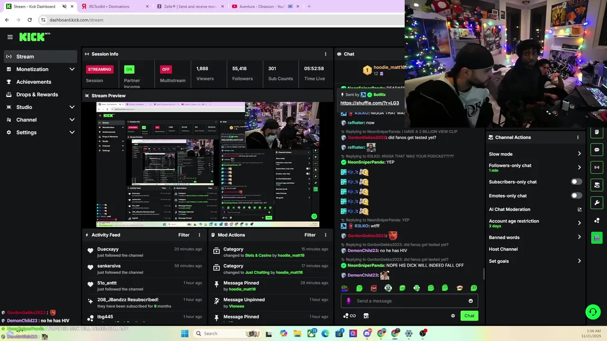Open the hamburger menu next to Kick logo
This screenshot has width=607, height=341.
pyautogui.click(x=10, y=37)
